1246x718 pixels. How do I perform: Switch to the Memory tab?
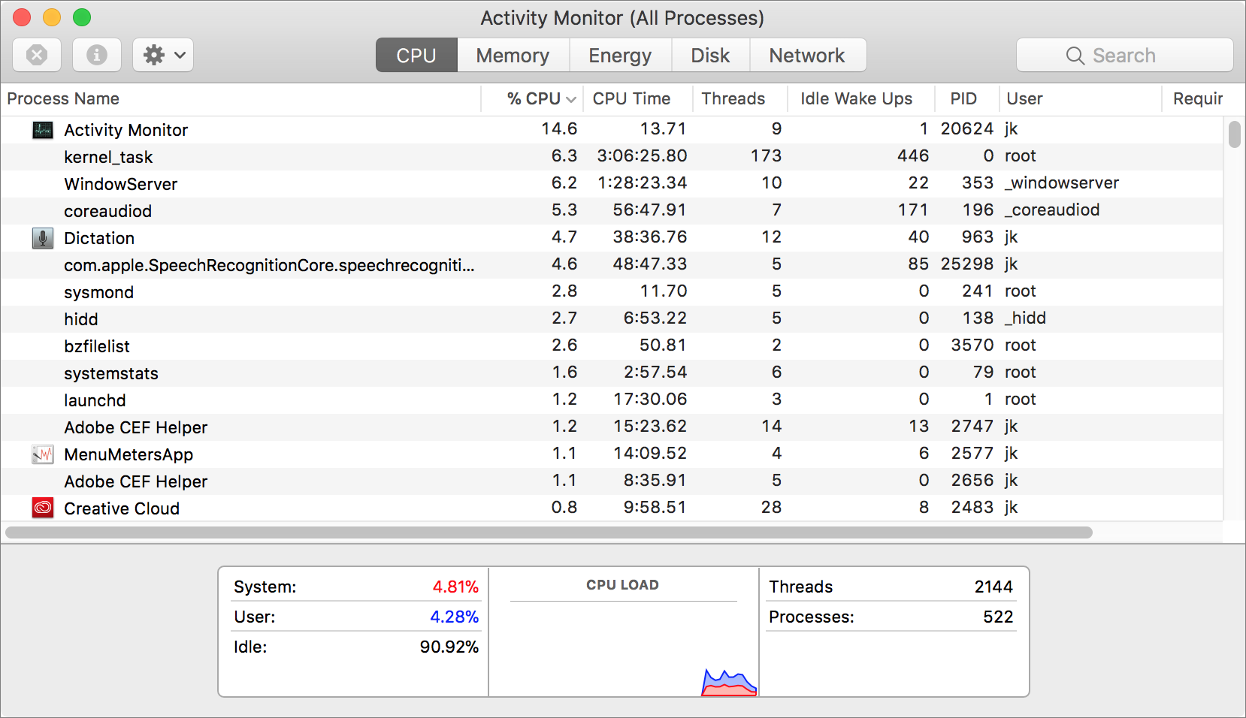tap(513, 55)
